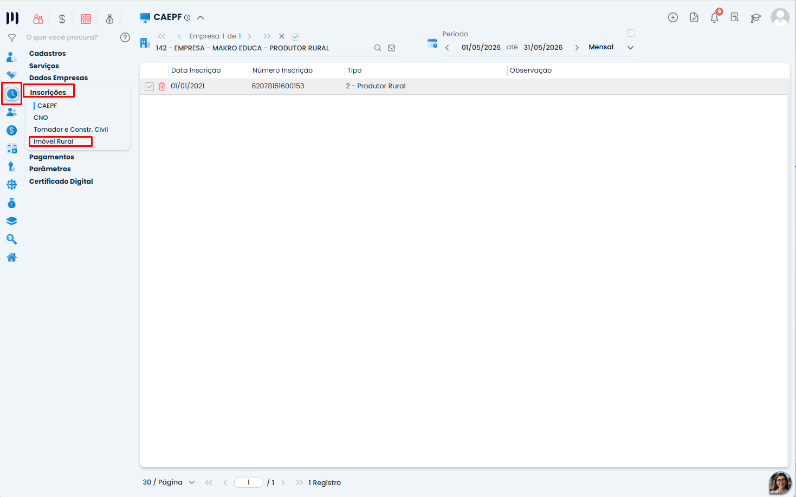The height and width of the screenshot is (497, 796).
Task: Open the people module icon in top bar
Action: [38, 19]
